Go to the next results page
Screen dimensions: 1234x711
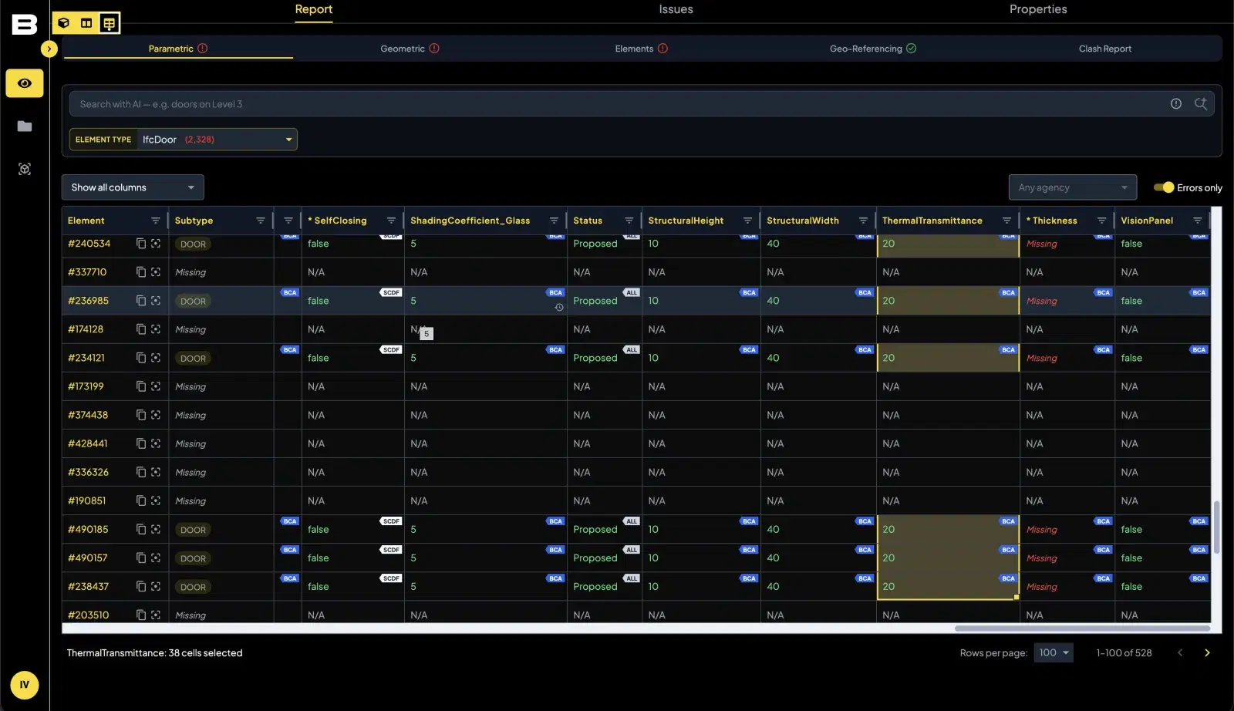click(x=1207, y=652)
